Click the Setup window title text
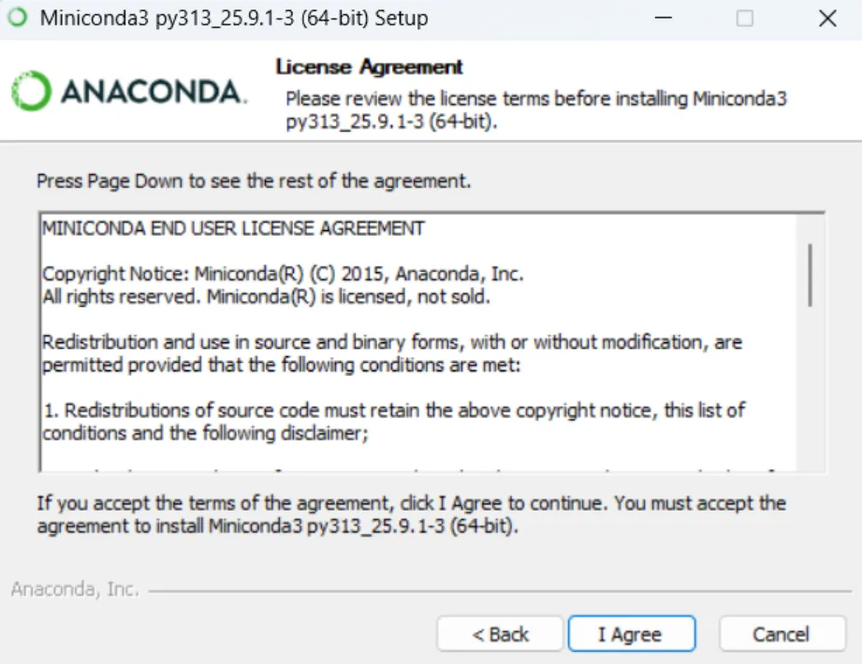This screenshot has height=664, width=862. pos(234,18)
